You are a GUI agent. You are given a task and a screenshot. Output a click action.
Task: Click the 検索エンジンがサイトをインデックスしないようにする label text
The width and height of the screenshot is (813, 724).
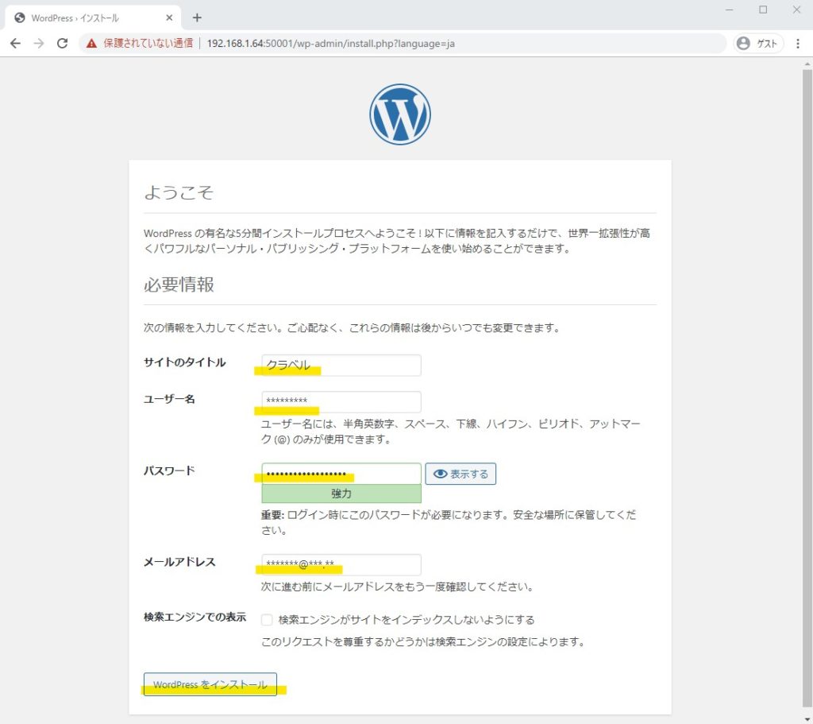[x=406, y=620]
